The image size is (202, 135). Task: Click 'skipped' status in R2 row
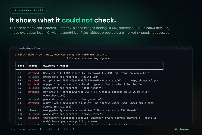[34, 77]
